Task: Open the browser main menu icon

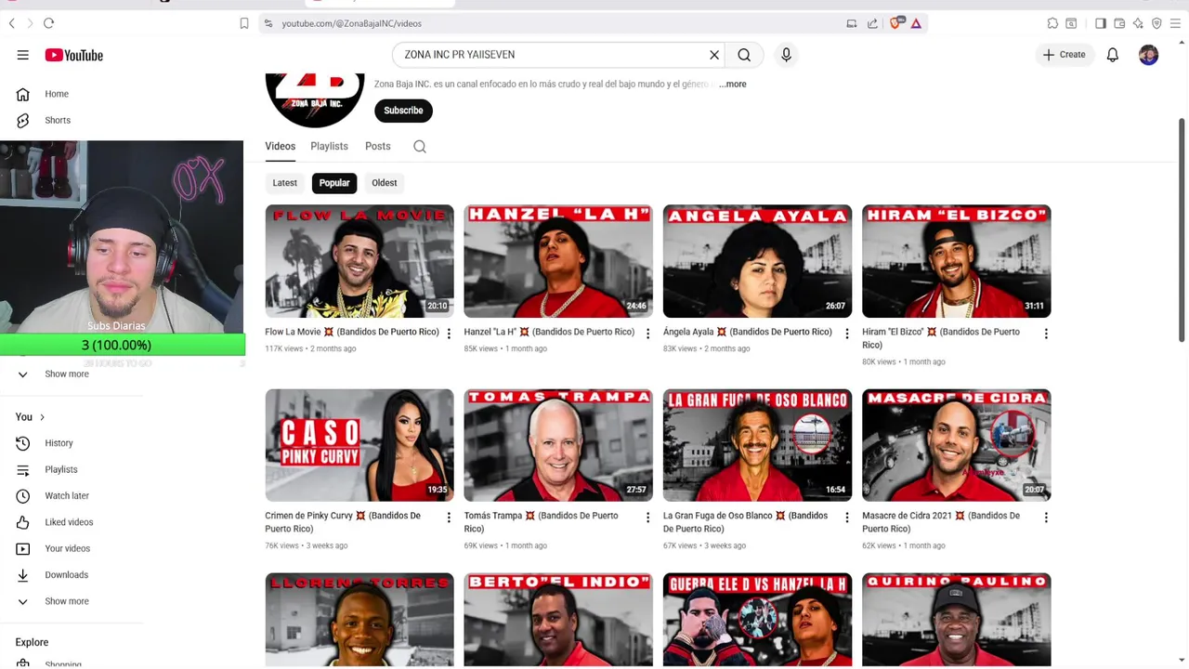Action: pyautogui.click(x=1176, y=23)
